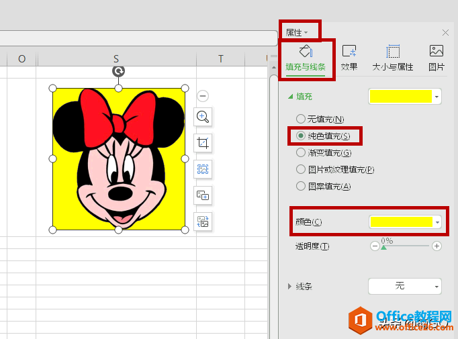Open the 颜色 color dropdown

(437, 222)
